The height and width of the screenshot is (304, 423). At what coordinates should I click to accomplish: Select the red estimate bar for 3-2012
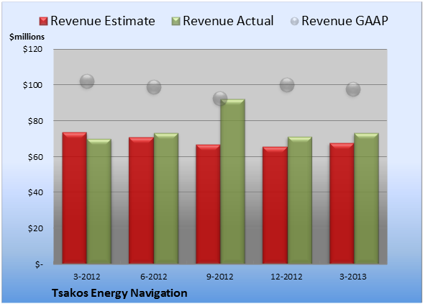(75, 198)
